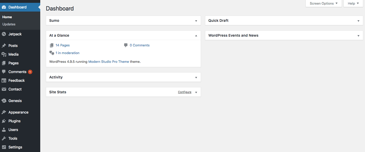Expand the Sumo widget panel
Viewport: 365px width, 152px height.
pyautogui.click(x=196, y=21)
